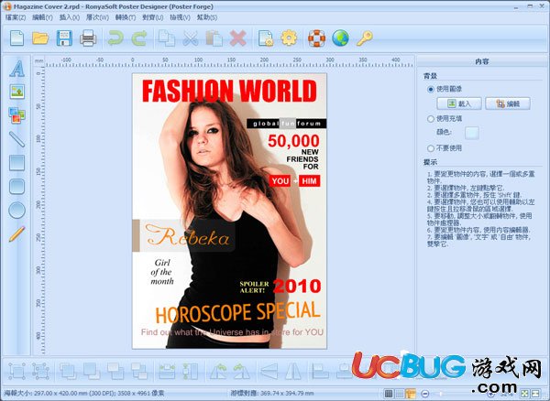550x401 pixels.
Task: Create a new poster with the blank page icon
Action: click(x=16, y=38)
